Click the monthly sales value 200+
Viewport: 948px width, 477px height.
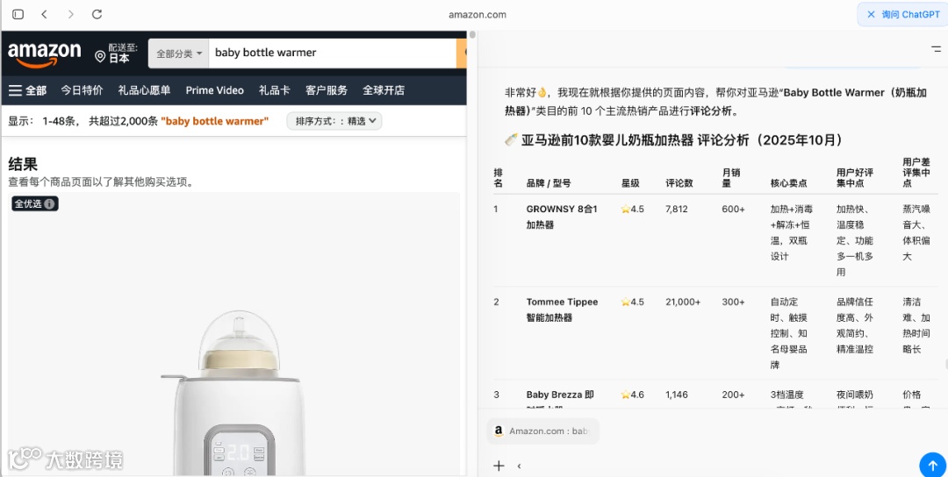(x=733, y=395)
